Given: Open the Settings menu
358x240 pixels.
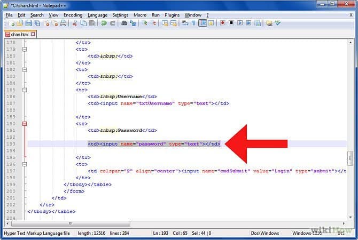Looking at the screenshot, I should point(120,15).
